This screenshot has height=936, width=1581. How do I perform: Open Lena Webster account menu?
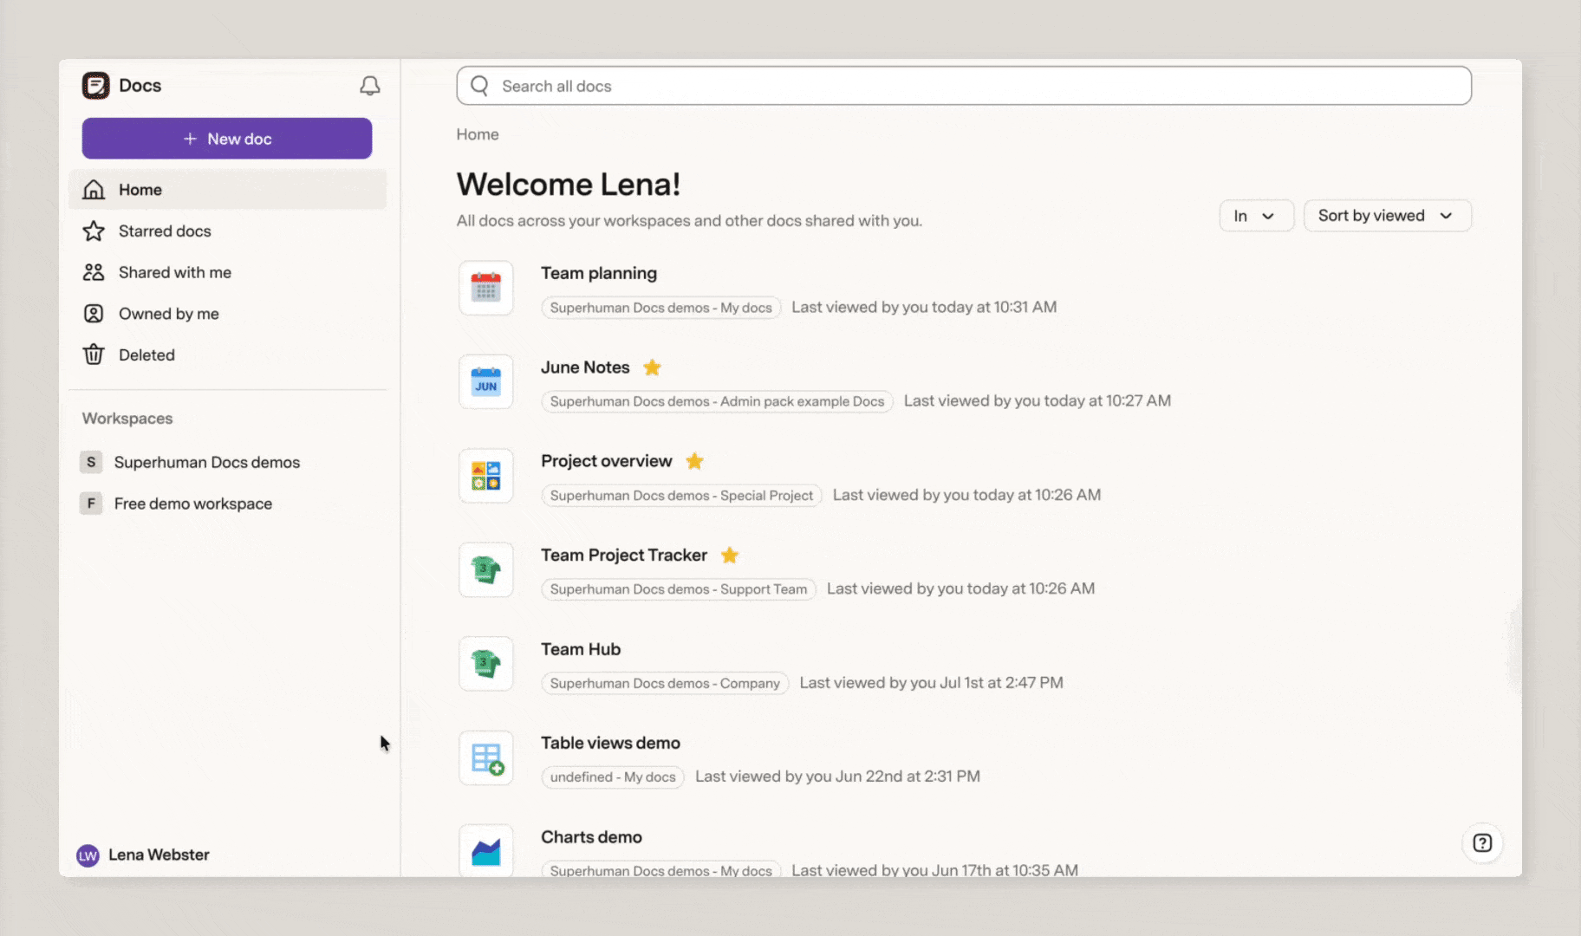(x=144, y=855)
